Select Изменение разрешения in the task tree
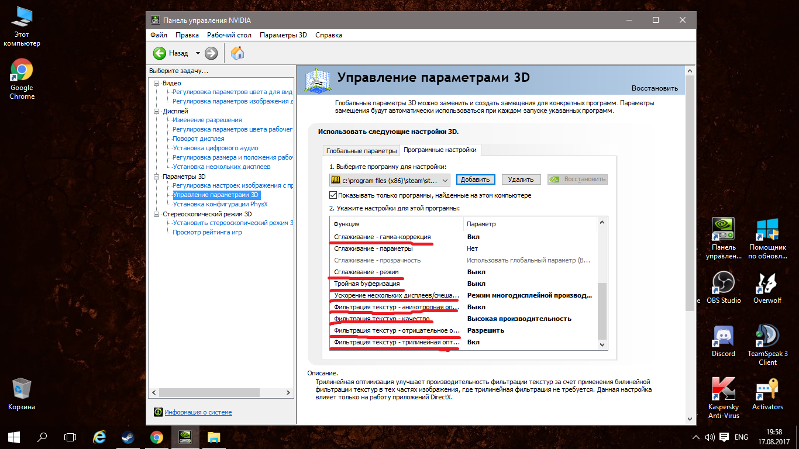This screenshot has height=449, width=799. [x=207, y=120]
